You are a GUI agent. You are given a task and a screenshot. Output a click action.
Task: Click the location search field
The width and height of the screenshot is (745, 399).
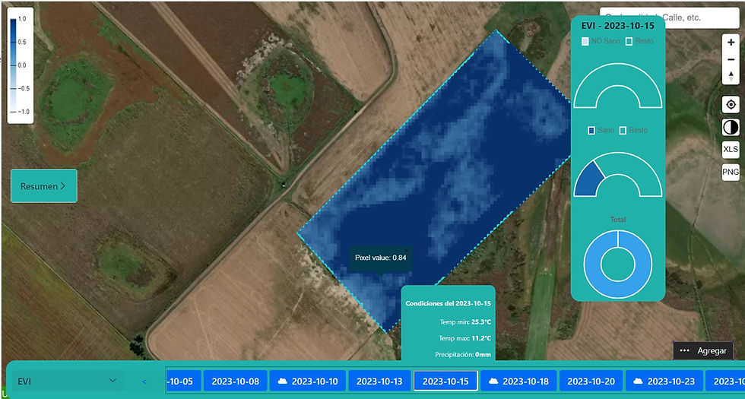pos(668,17)
